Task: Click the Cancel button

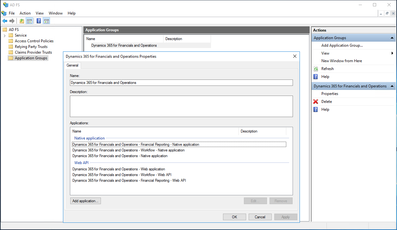Action: [260, 217]
